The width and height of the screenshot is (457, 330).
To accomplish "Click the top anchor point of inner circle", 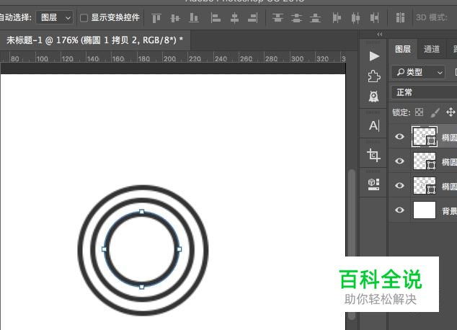I will [142, 212].
